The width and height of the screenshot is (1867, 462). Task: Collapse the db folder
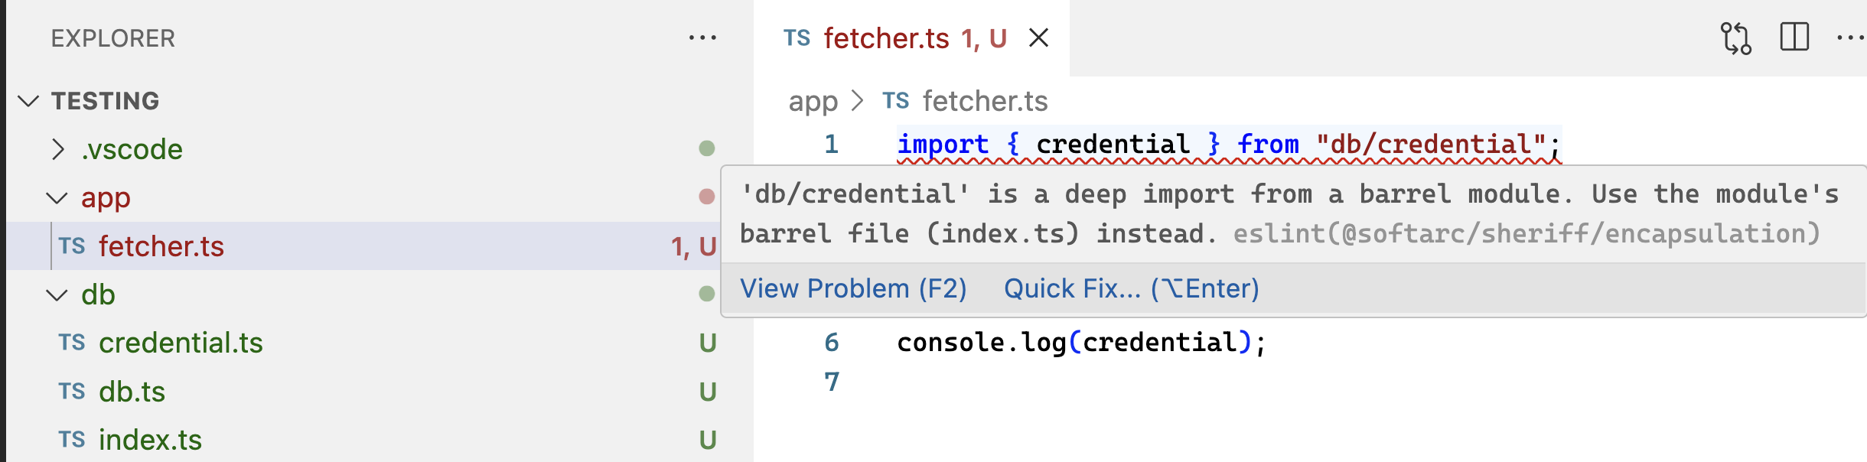point(57,295)
